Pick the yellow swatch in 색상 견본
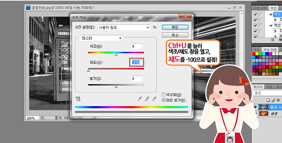This screenshot has height=143, width=282. (257, 54)
